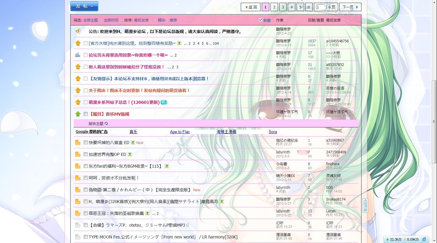This screenshot has height=243, width=437.
Task: Open the 发帖 new post dropdown
Action: pyautogui.click(x=84, y=6)
